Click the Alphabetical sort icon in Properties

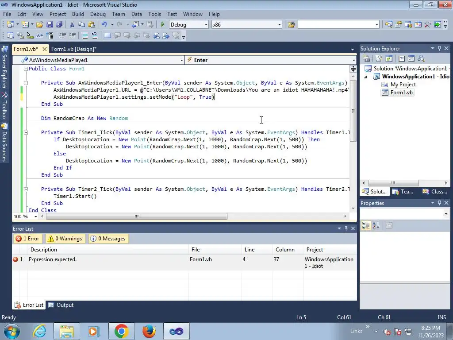(376, 225)
